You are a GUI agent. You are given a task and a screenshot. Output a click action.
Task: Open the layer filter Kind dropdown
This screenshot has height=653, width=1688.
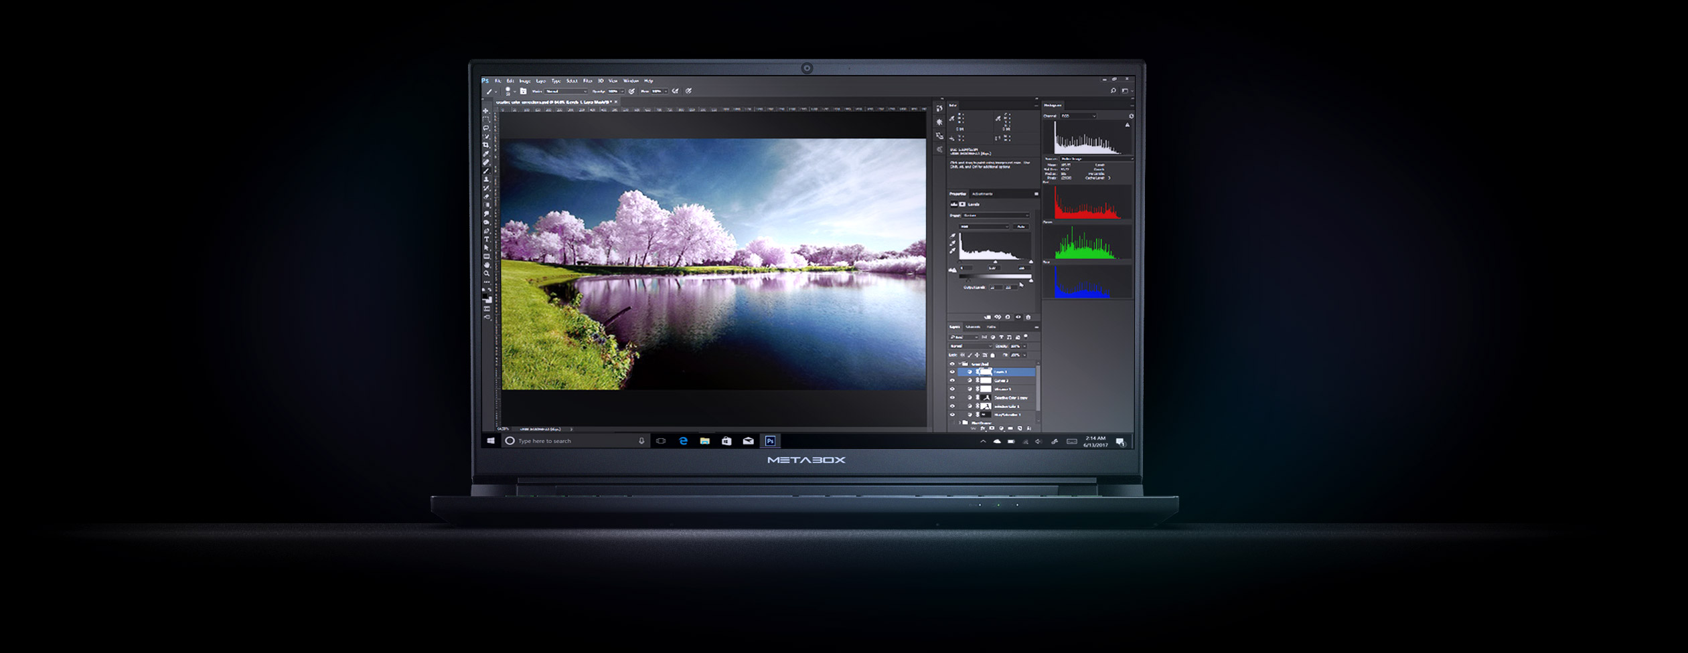(x=964, y=337)
